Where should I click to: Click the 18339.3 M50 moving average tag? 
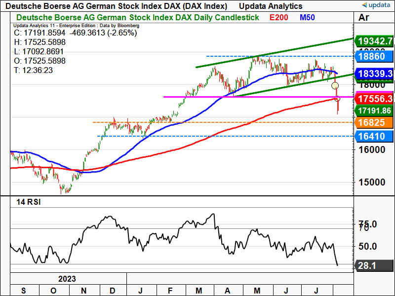(374, 74)
